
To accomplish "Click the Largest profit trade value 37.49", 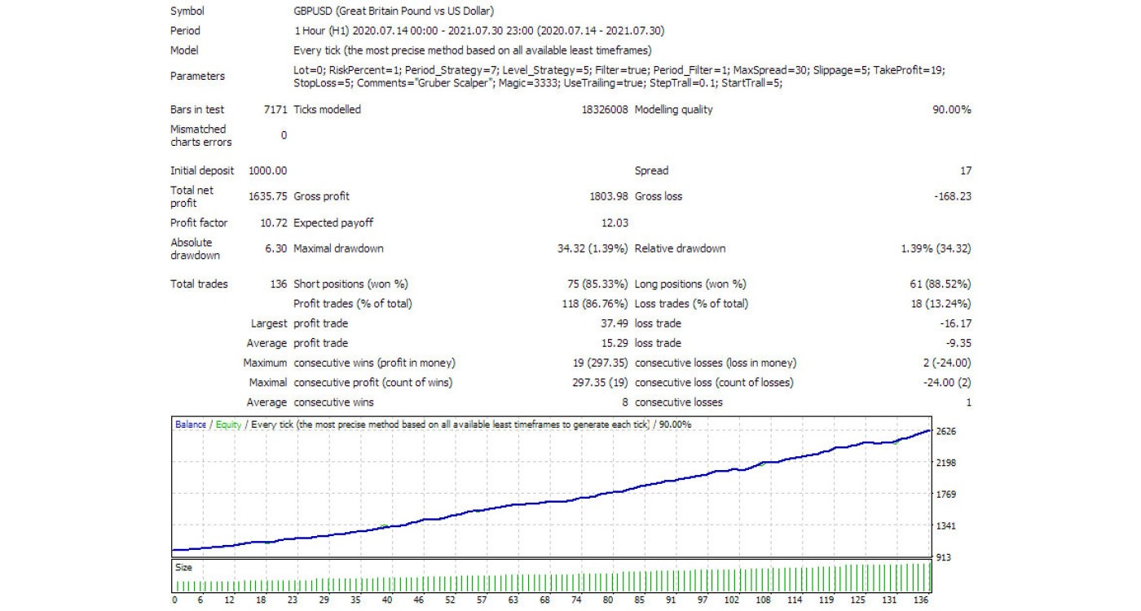I will pos(614,323).
